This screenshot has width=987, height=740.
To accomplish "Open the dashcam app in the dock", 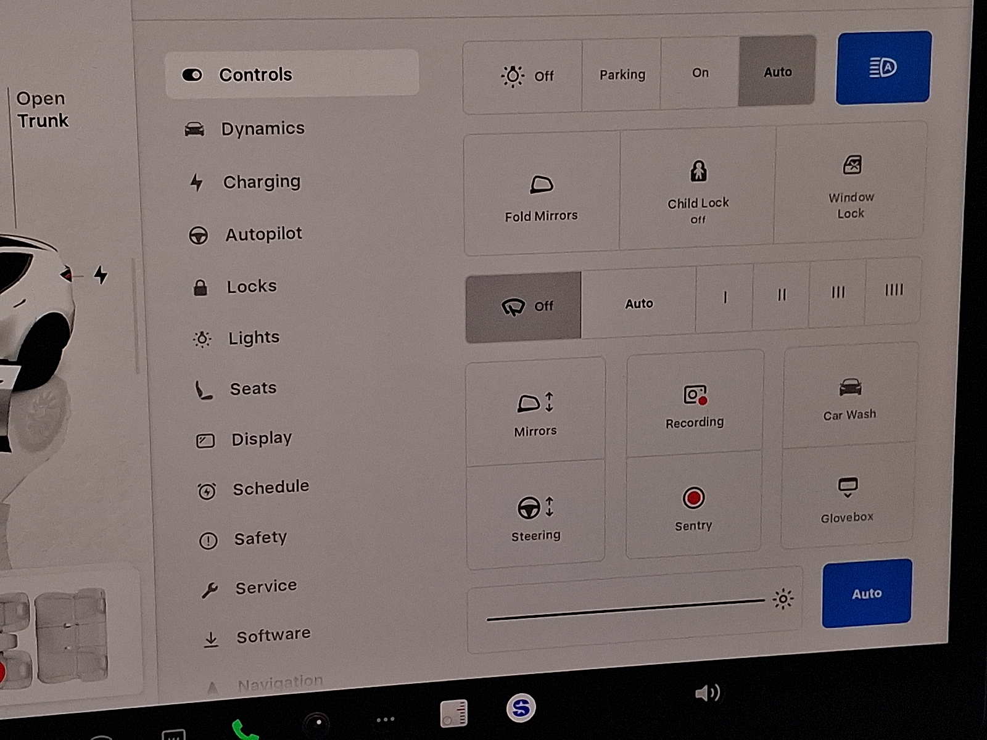I will pyautogui.click(x=316, y=723).
